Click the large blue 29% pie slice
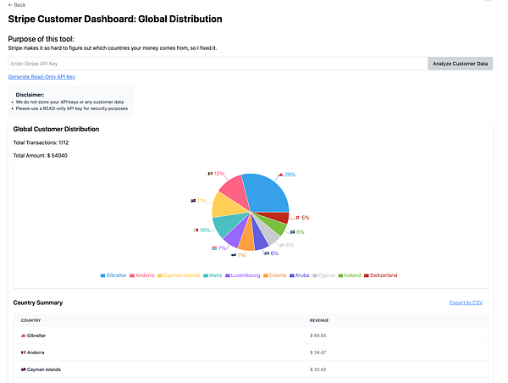This screenshot has width=508, height=383. 267,193
